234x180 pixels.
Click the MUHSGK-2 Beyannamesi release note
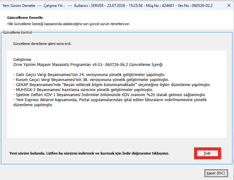83,90
